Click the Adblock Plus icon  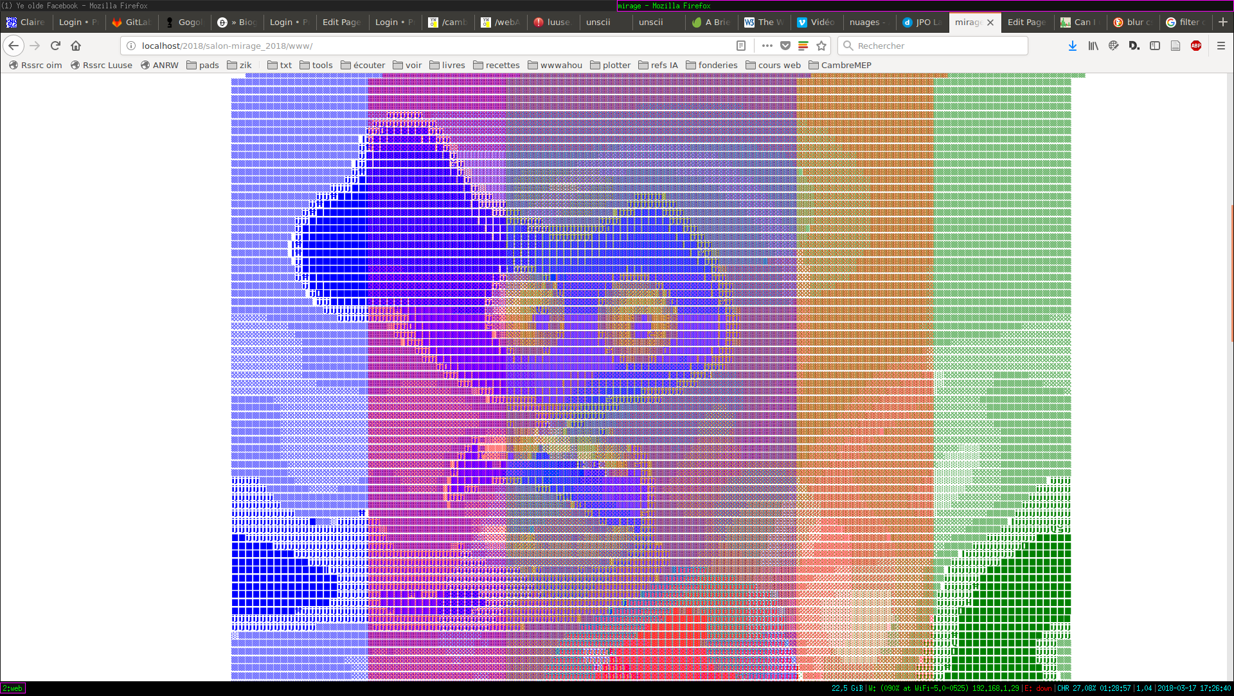[x=1196, y=46]
